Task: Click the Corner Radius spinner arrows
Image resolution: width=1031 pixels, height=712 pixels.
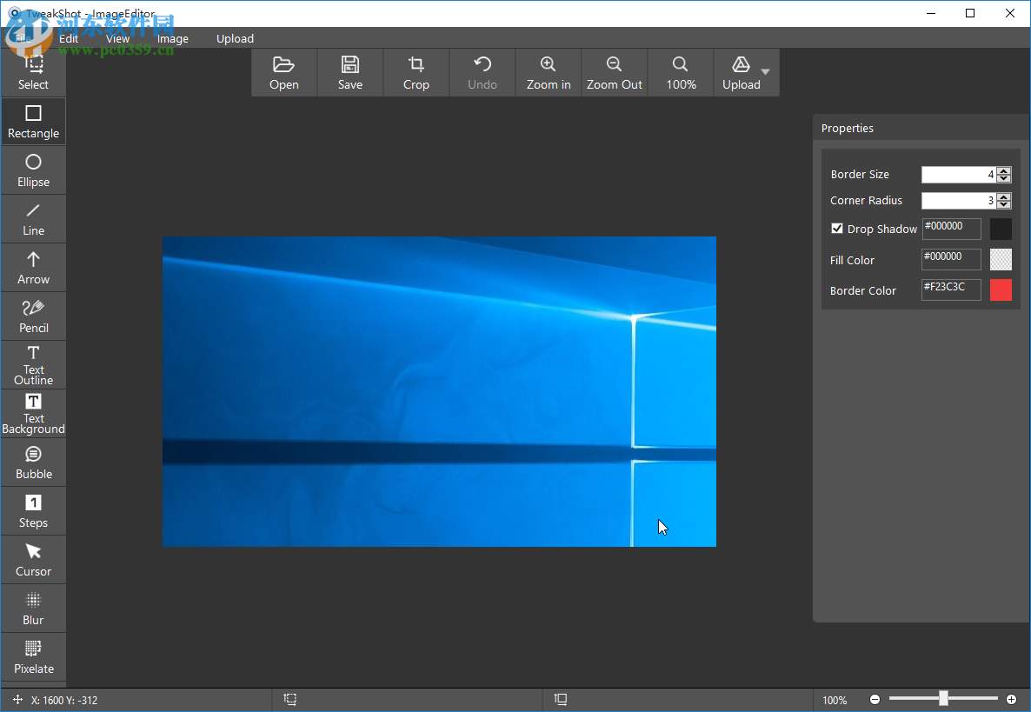Action: [x=1003, y=201]
